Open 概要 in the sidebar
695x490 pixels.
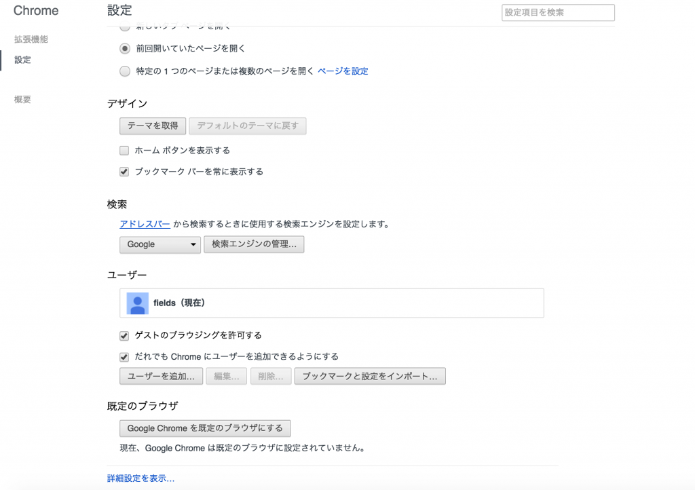tap(23, 100)
